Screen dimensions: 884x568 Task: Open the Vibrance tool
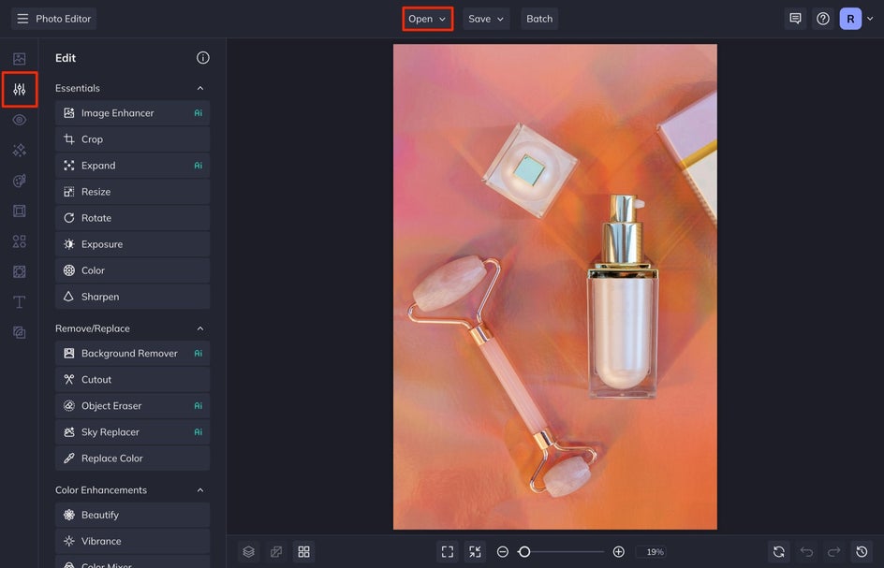pyautogui.click(x=132, y=541)
